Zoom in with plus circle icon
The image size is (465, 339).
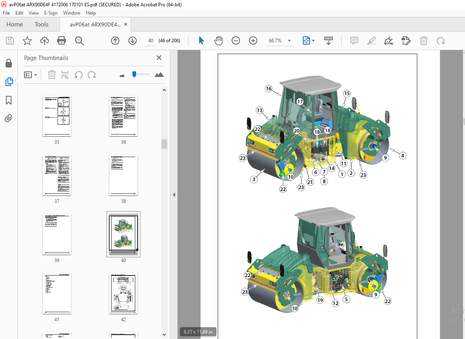click(x=253, y=41)
